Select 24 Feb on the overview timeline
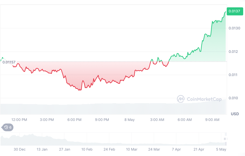The width and height of the screenshot is (245, 156). point(109,149)
